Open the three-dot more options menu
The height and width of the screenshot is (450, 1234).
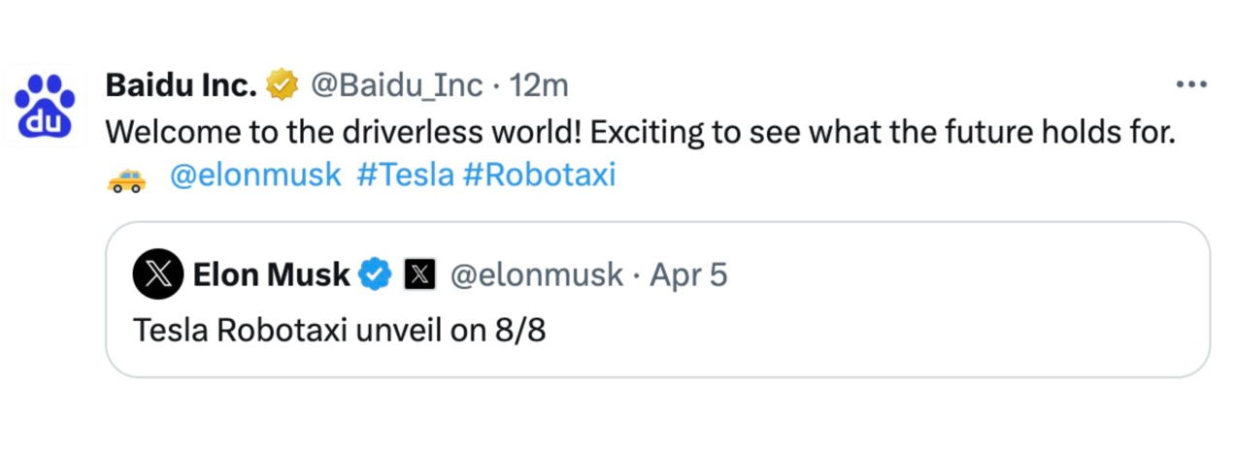[x=1190, y=85]
